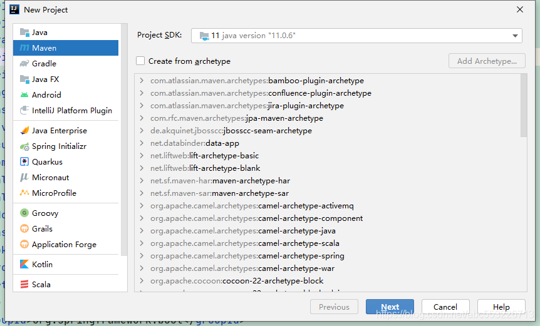Viewport: 540px width, 326px height.
Task: Click the Maven 'm' icon
Action: 24,48
